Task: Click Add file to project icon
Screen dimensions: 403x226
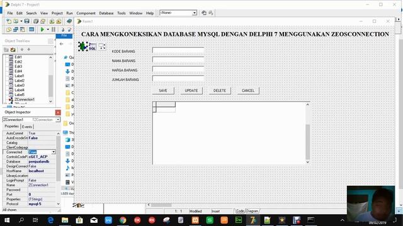Action: 52,21
